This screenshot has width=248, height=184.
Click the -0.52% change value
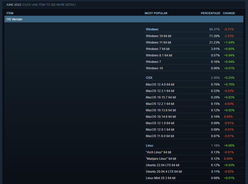point(229,91)
